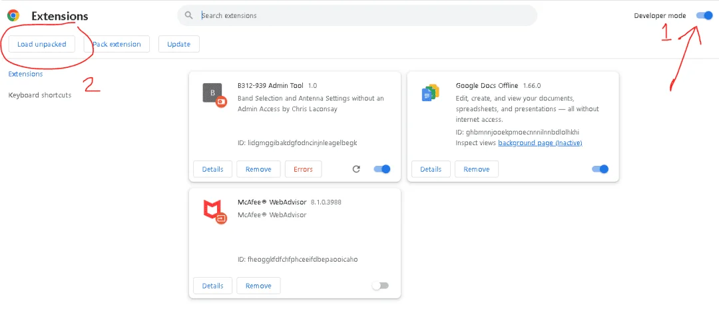Click the ID ghbmnnjooekpmoecnnnilnnbdlolhkhi text

tap(517, 132)
